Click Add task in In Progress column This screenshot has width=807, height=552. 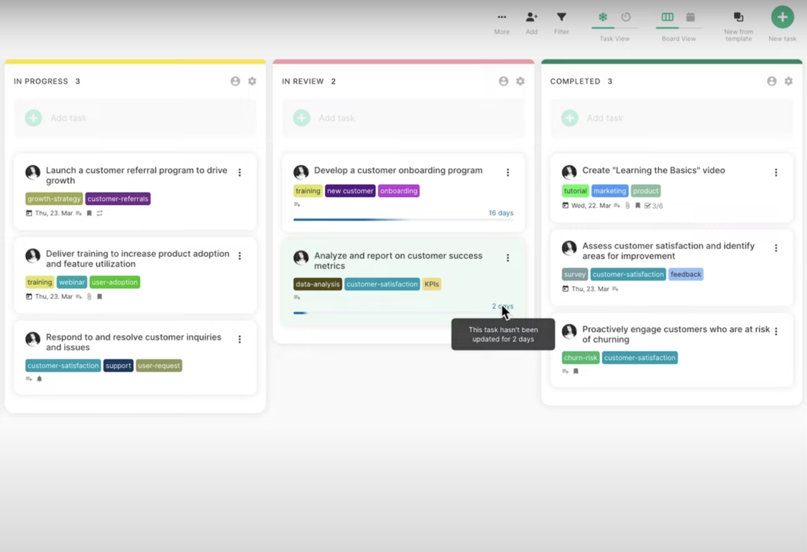(x=69, y=118)
